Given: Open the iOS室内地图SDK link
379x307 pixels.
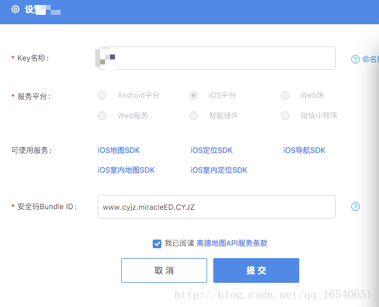Looking at the screenshot, I should (x=126, y=170).
